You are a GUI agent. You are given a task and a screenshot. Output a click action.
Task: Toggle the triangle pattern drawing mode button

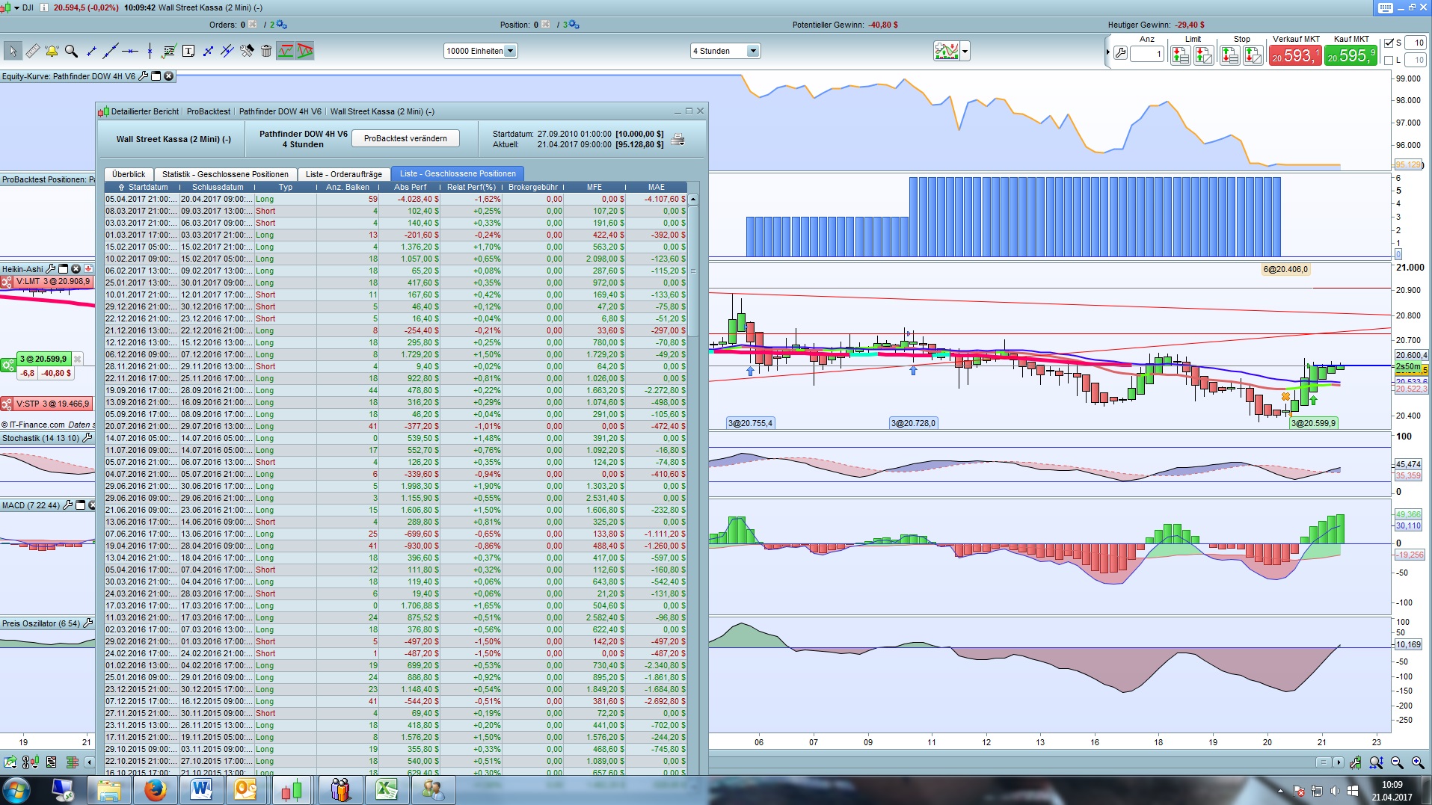[x=304, y=51]
